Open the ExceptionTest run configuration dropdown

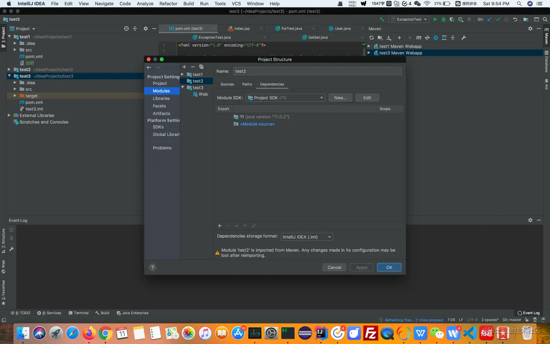coord(409,19)
